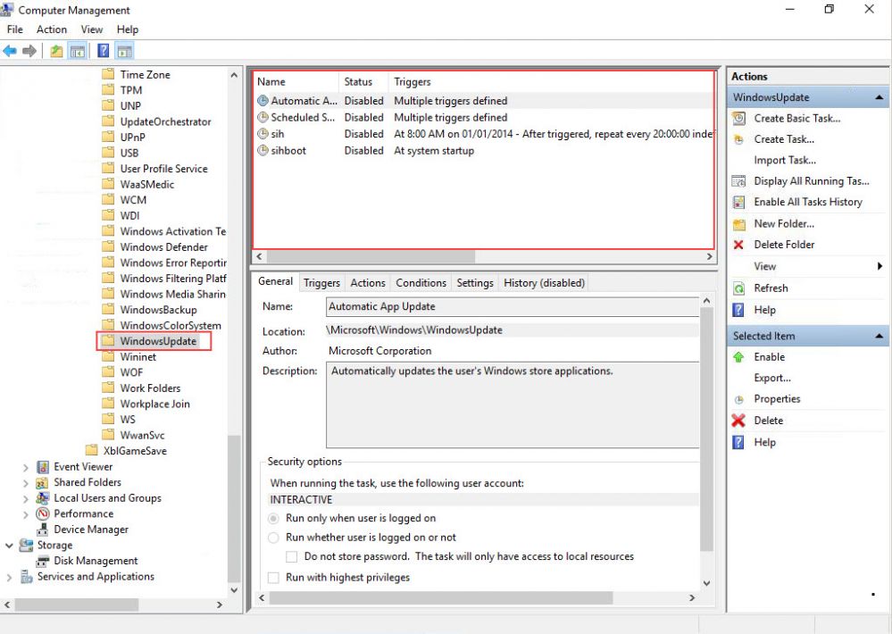Click the back navigation arrow
The width and height of the screenshot is (892, 634).
click(10, 51)
